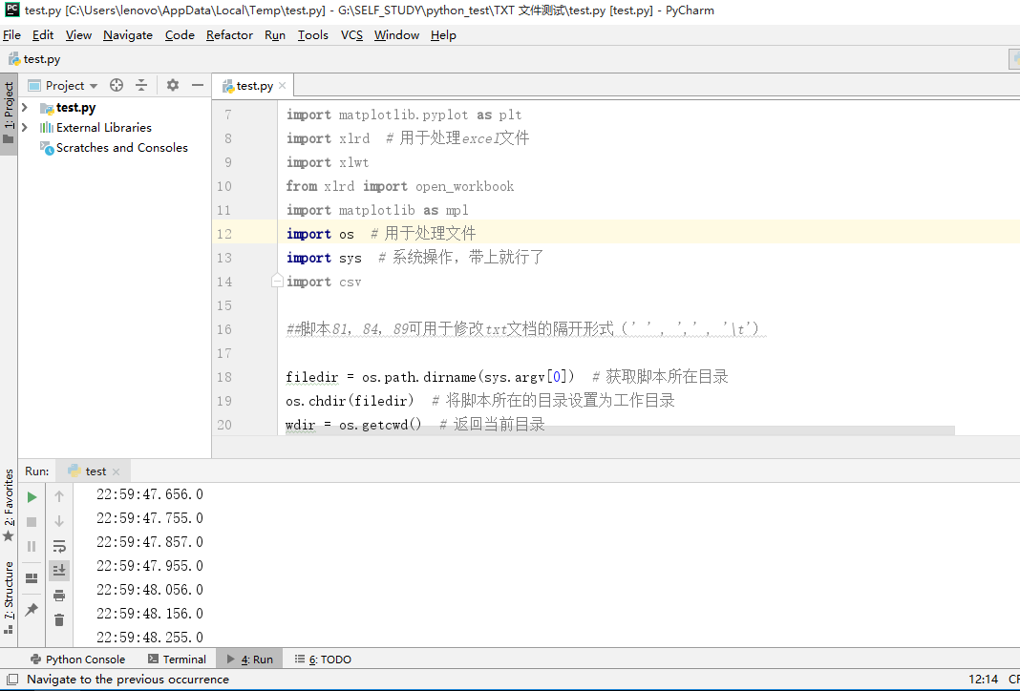Toggle tool window bars icon in status bar
Viewport: 1020px width, 691px height.
pos(12,680)
